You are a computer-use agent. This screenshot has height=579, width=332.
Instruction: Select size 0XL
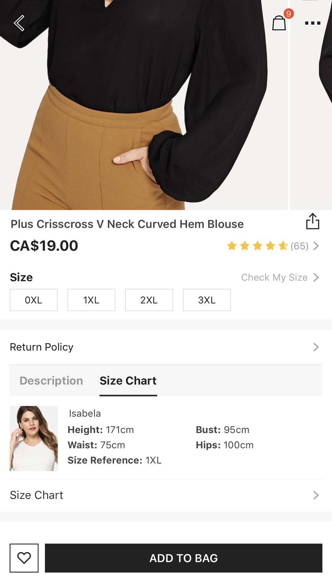34,300
